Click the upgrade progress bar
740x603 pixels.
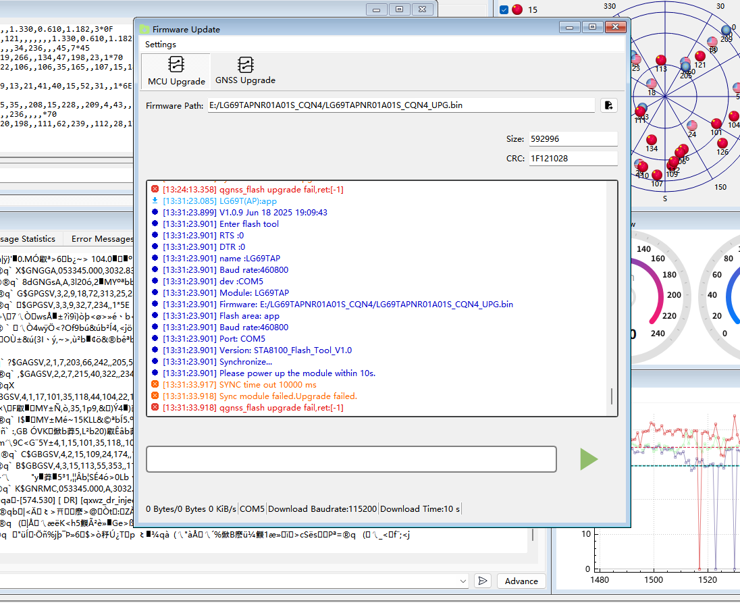pyautogui.click(x=351, y=459)
